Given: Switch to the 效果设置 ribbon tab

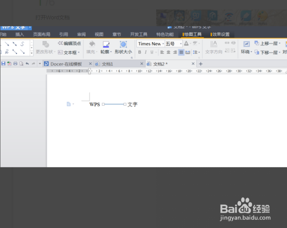Looking at the screenshot, I should (x=220, y=34).
